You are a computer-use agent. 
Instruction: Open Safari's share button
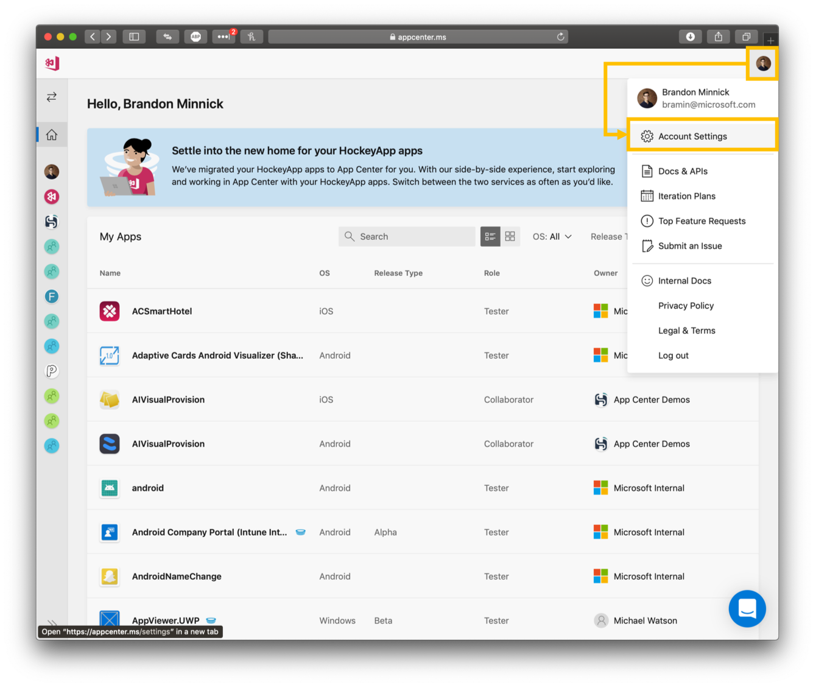[719, 37]
